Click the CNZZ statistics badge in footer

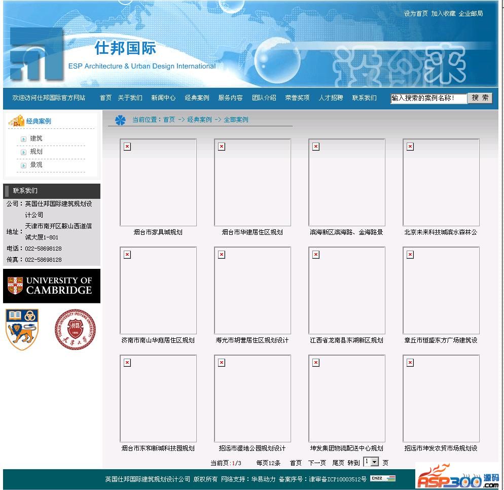click(x=383, y=478)
